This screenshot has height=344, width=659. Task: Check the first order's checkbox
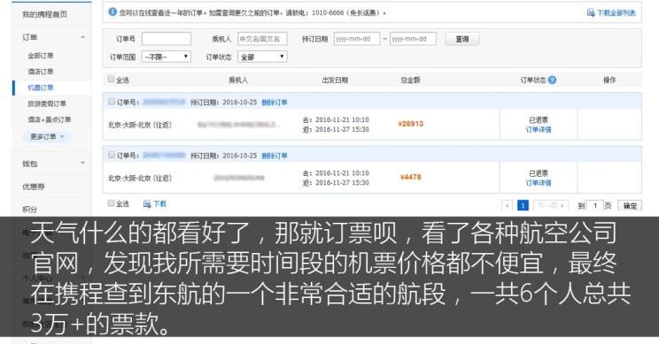pos(112,102)
